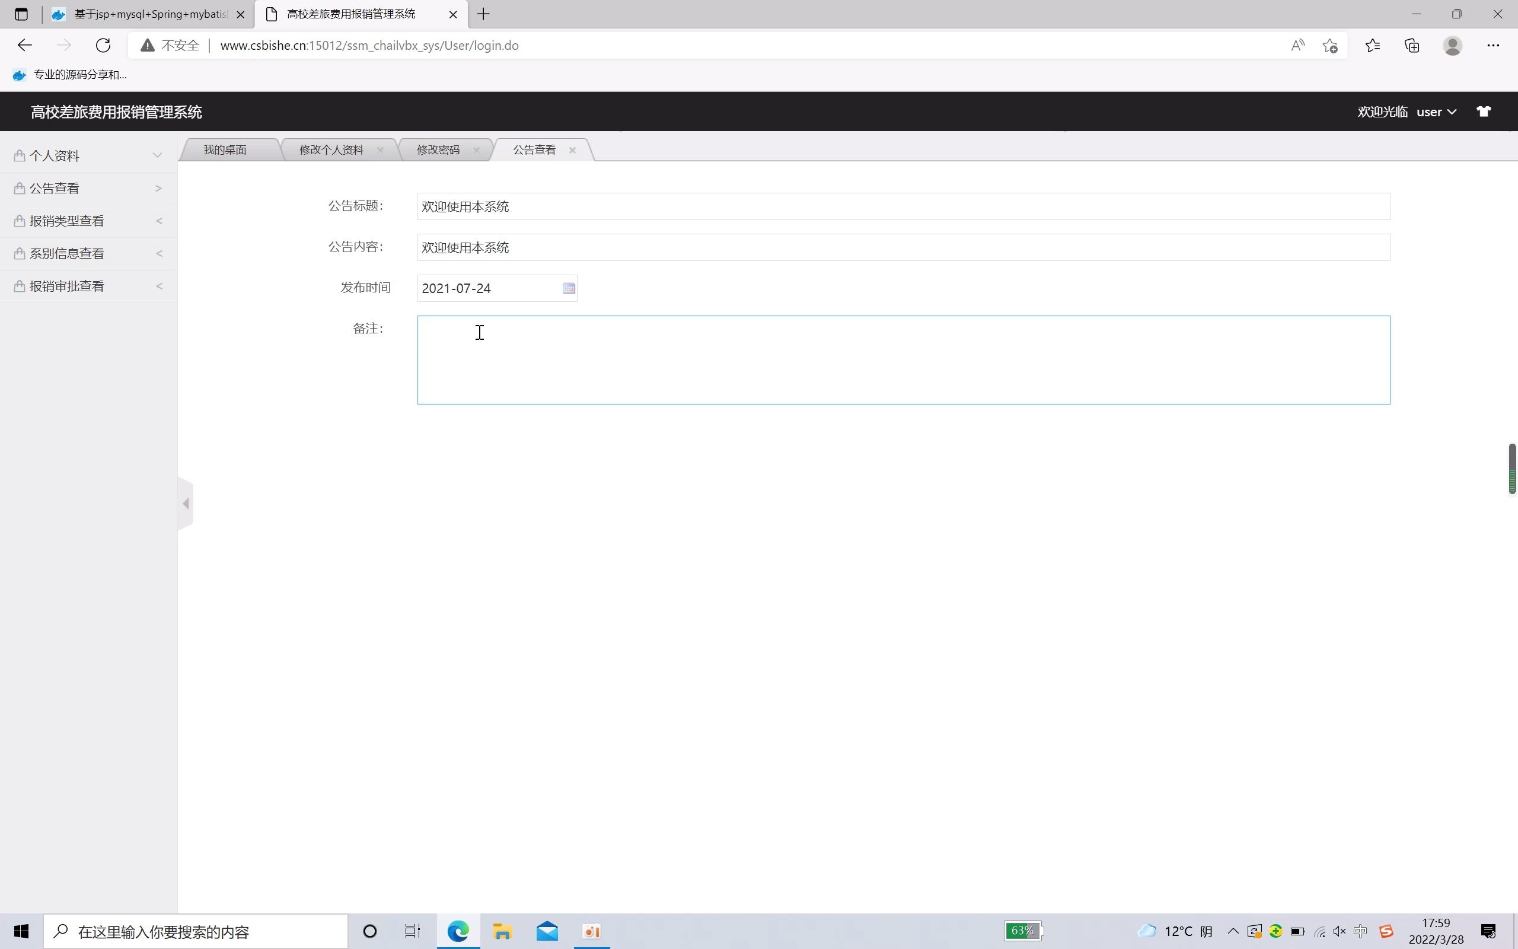Click the 63% battery indicator

pos(1023,931)
